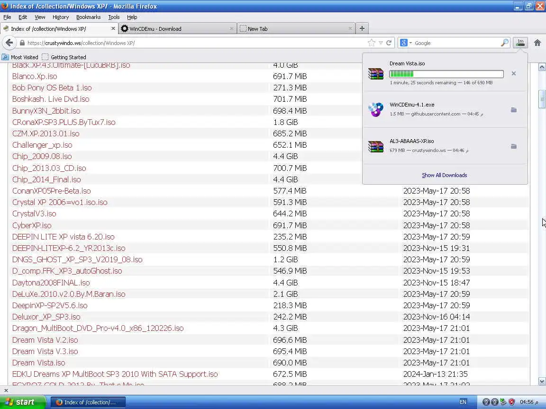
Task: Click the scrollbar down arrow
Action: 542,381
